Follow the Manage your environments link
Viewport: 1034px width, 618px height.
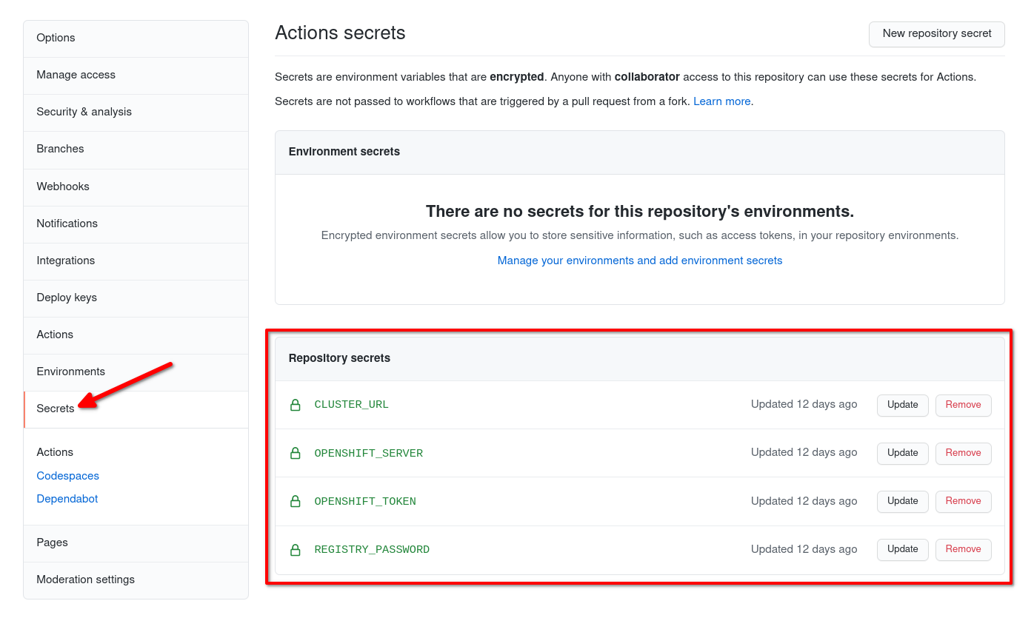(640, 261)
